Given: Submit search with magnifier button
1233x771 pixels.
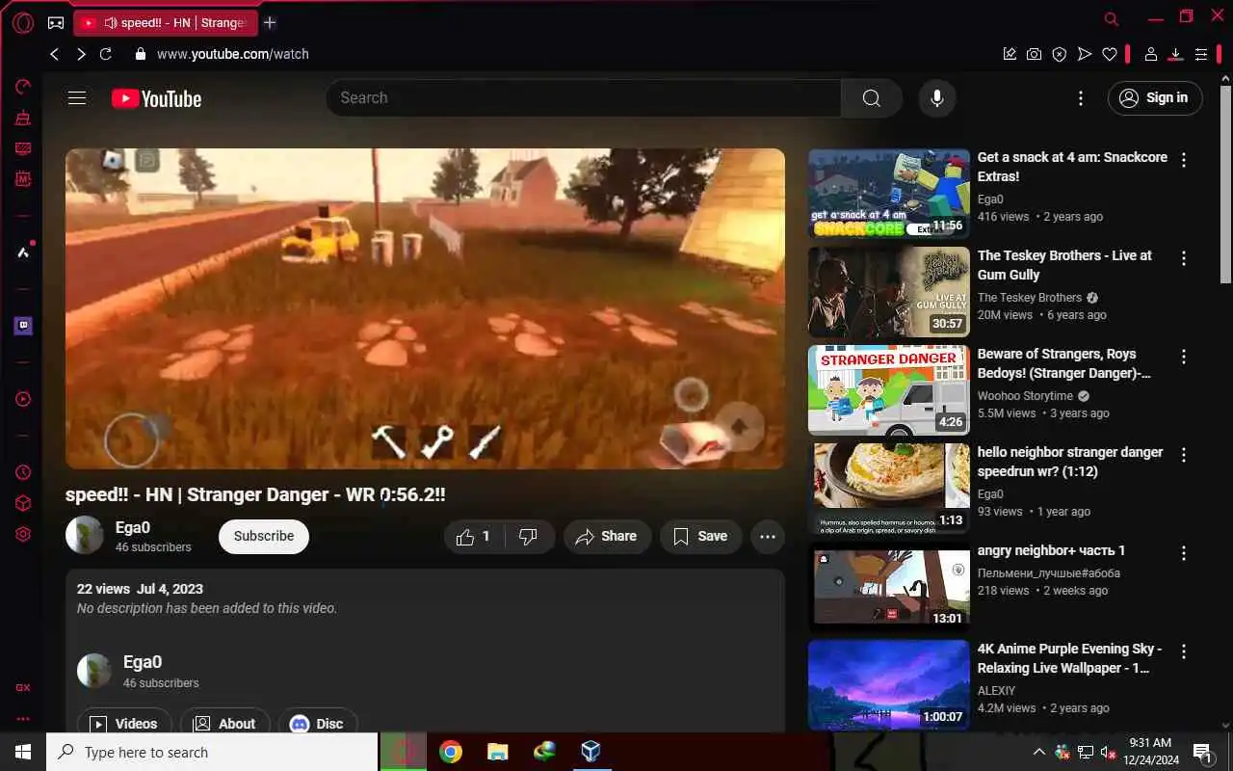Looking at the screenshot, I should (x=872, y=97).
